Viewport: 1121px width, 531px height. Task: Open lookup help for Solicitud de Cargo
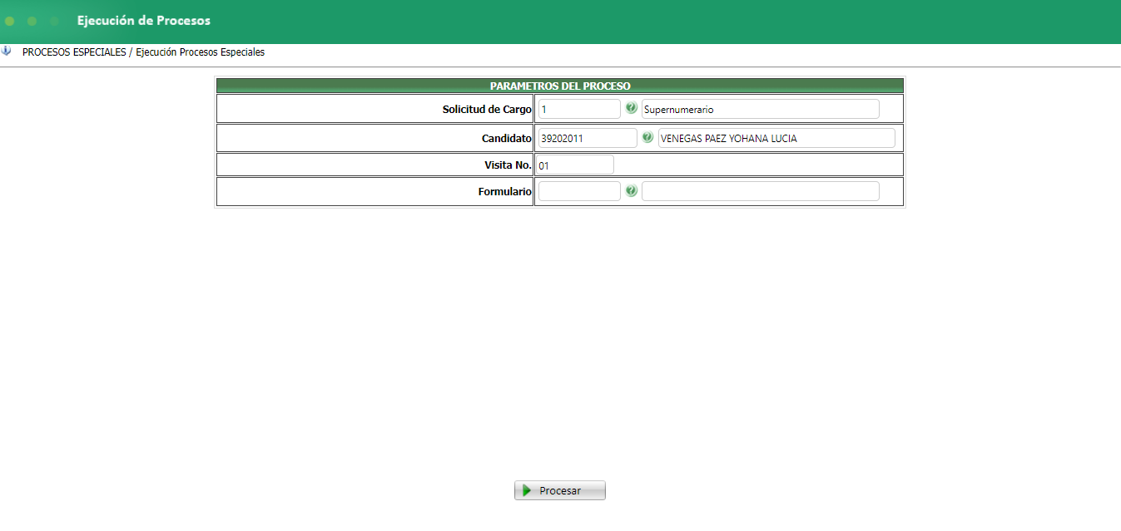[631, 108]
